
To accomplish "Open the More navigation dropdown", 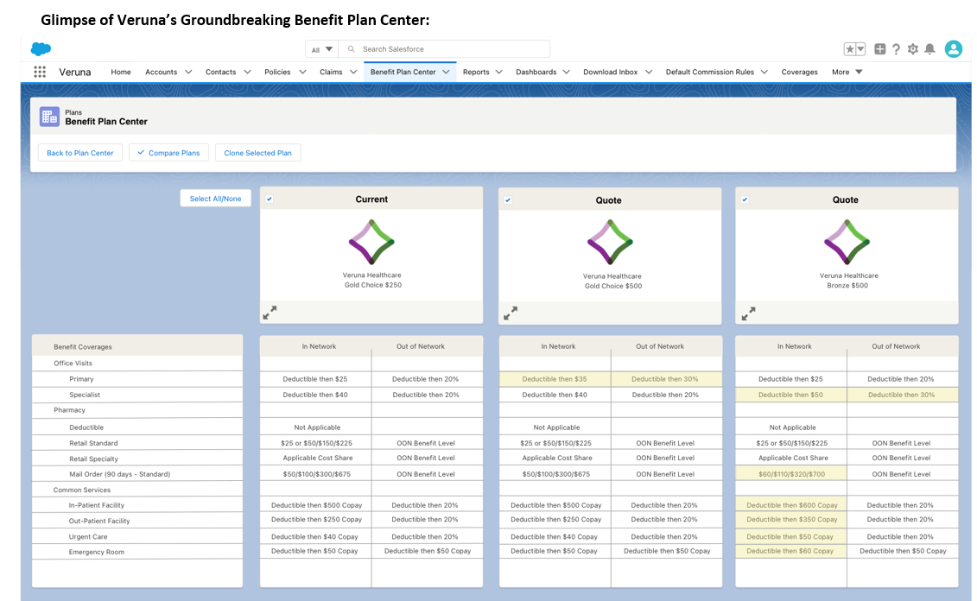I will [x=847, y=73].
